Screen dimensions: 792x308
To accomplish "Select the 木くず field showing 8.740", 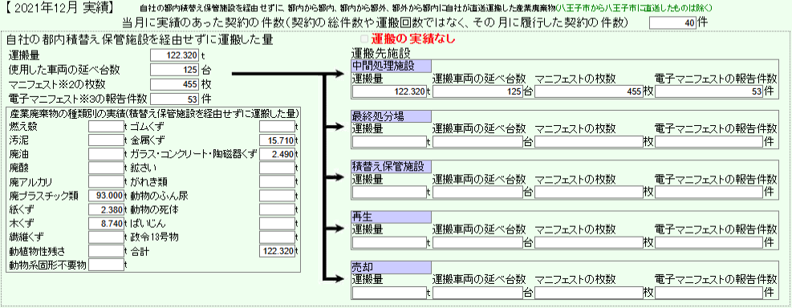I will point(106,223).
